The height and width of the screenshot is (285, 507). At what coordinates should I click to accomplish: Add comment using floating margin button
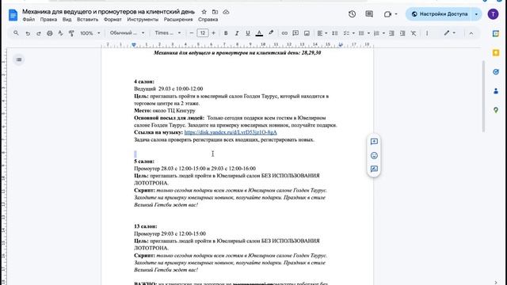[x=374, y=142]
